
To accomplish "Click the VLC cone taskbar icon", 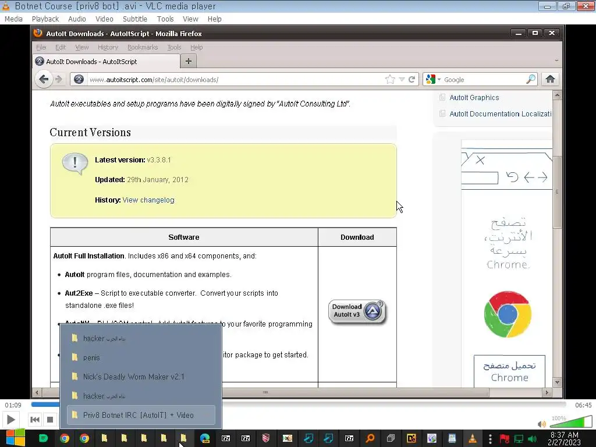I will [x=473, y=438].
